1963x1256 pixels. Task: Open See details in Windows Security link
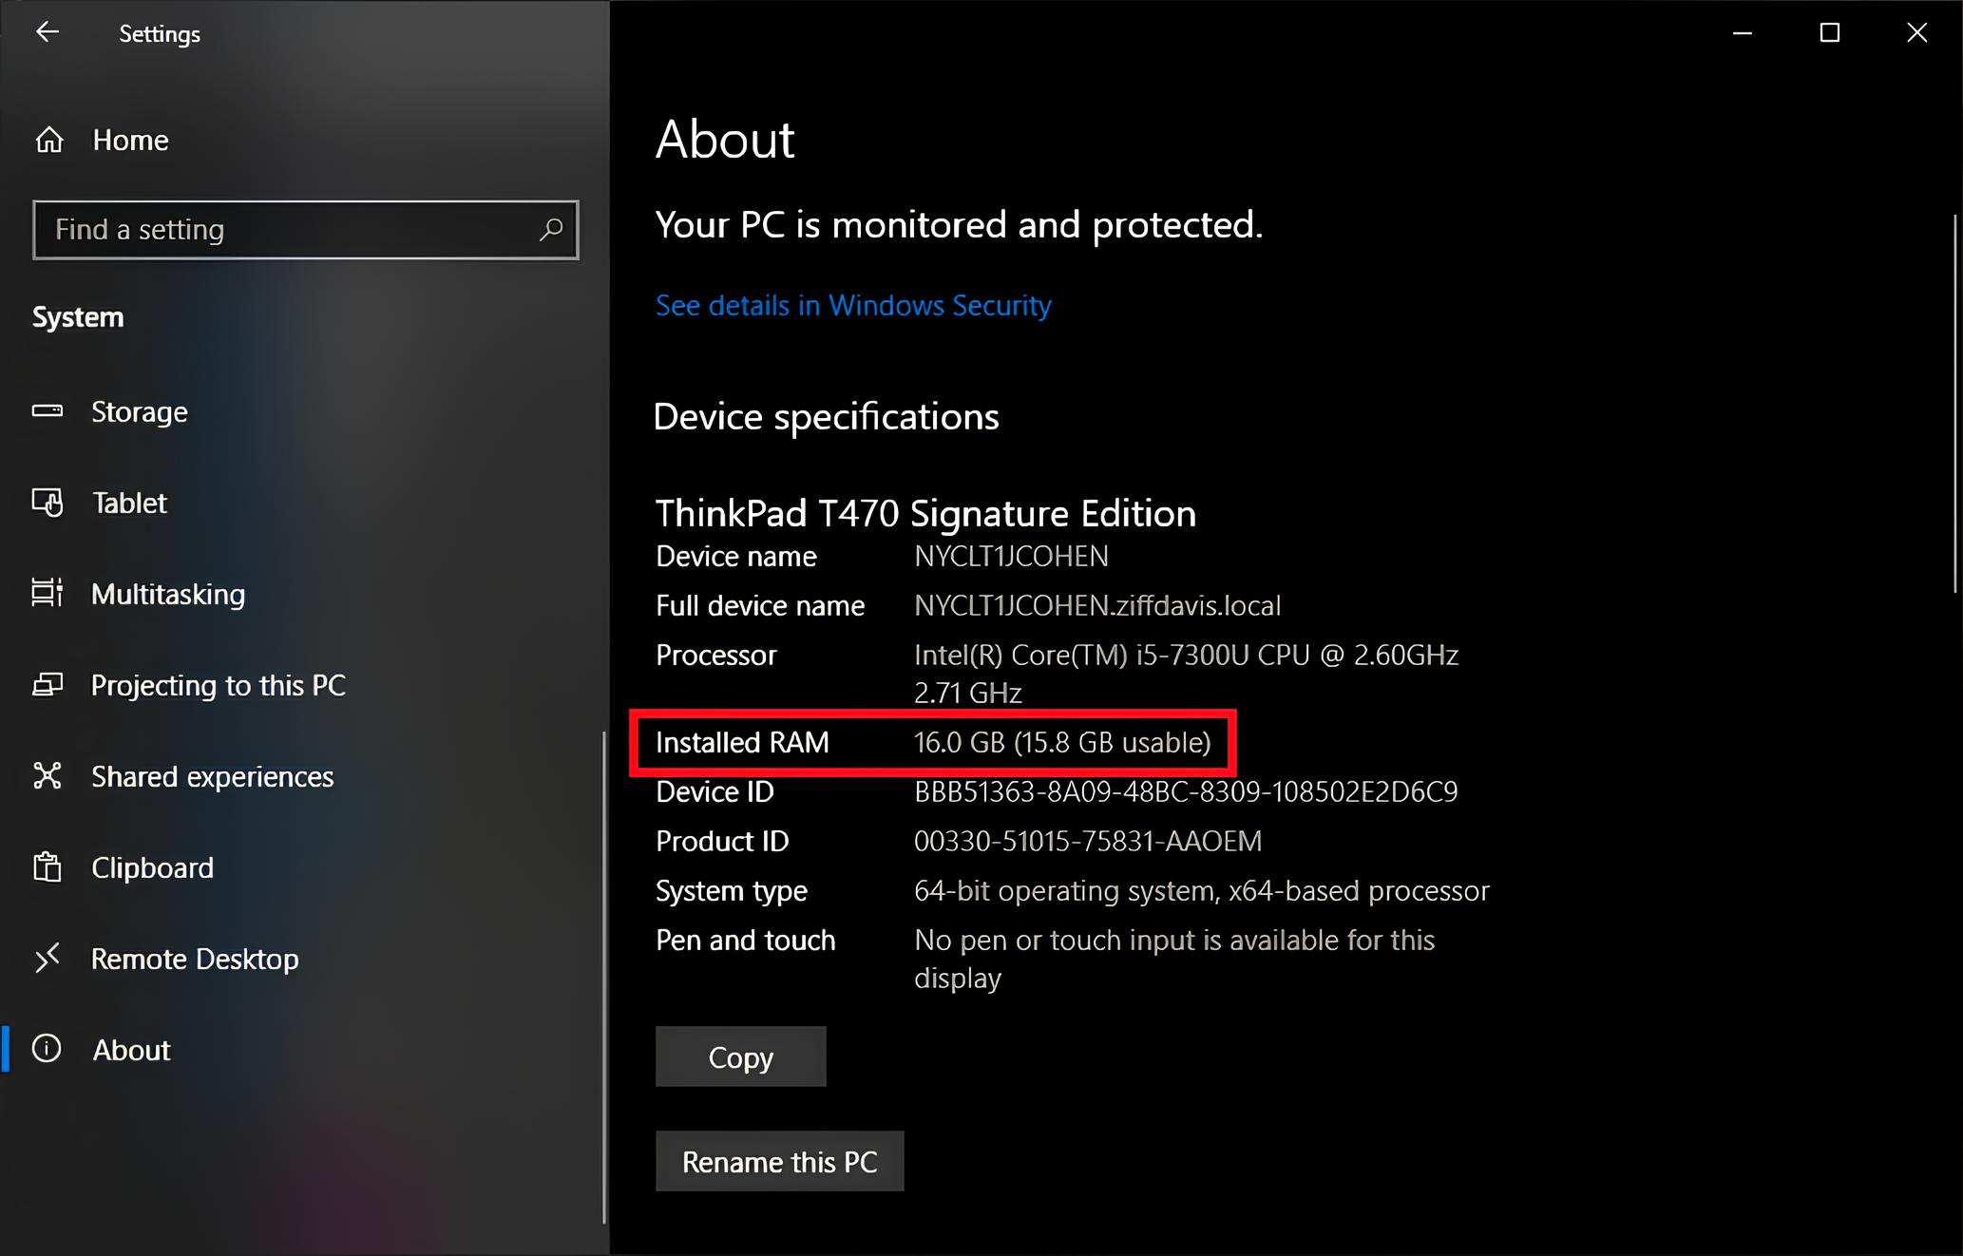pyautogui.click(x=853, y=305)
